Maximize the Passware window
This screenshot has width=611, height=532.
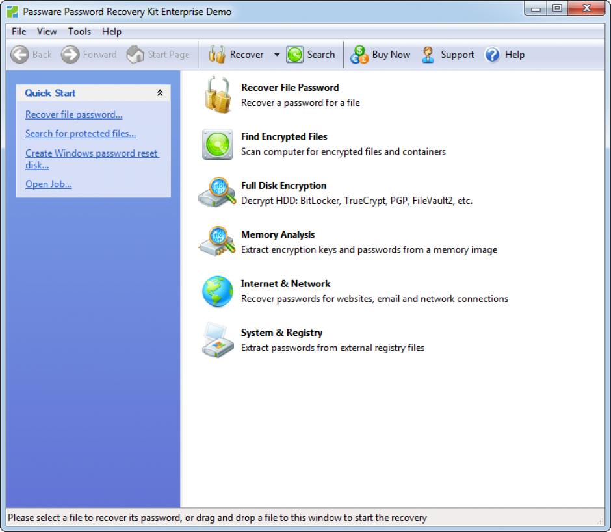557,8
